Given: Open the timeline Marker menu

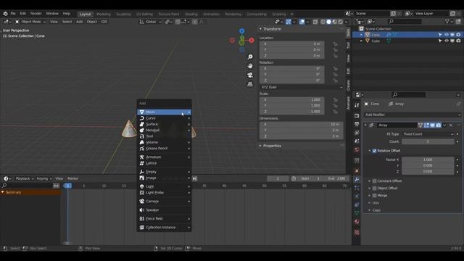Looking at the screenshot, I should tap(72, 178).
